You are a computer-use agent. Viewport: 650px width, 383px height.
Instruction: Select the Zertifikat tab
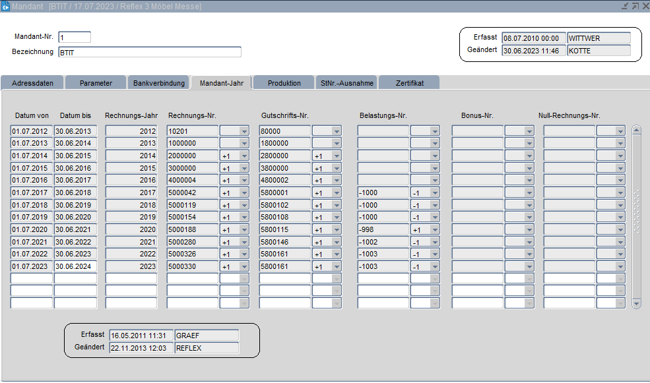409,83
